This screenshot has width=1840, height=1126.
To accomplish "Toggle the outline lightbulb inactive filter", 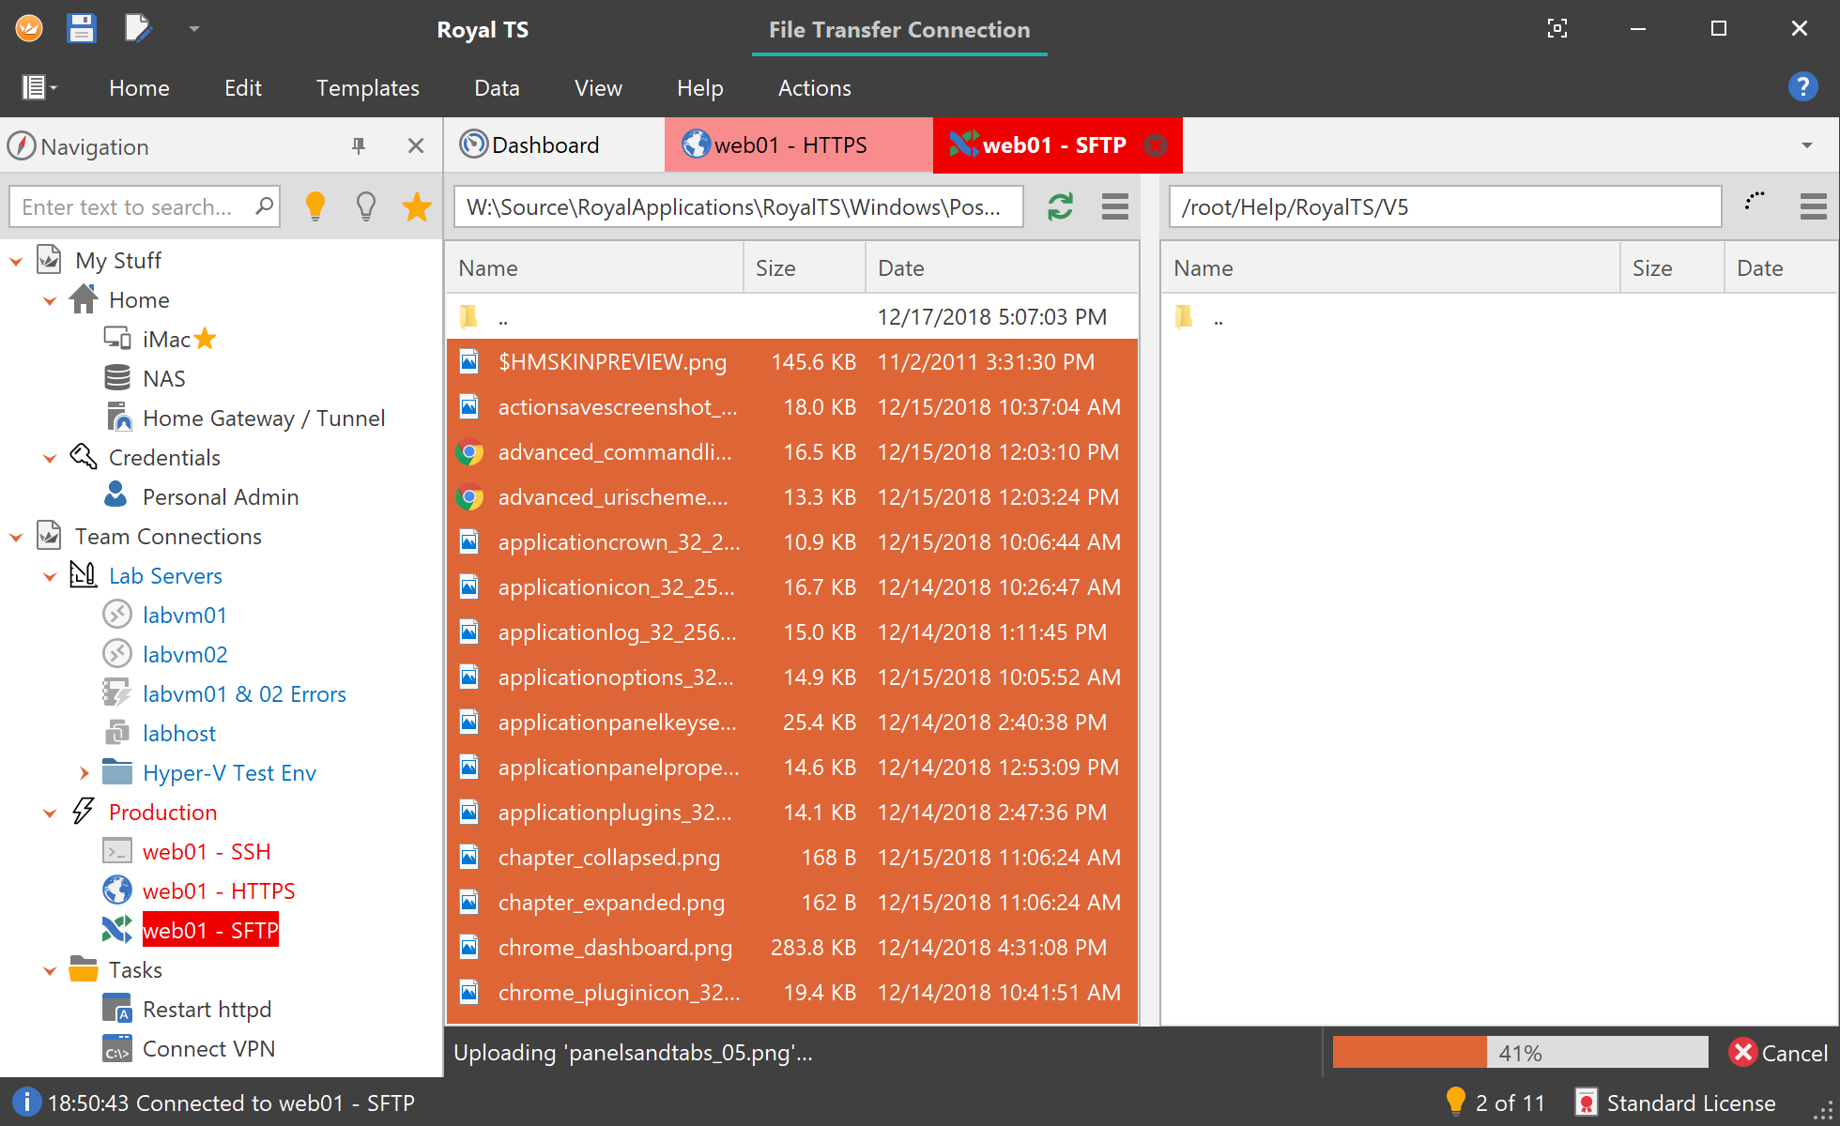I will [366, 206].
